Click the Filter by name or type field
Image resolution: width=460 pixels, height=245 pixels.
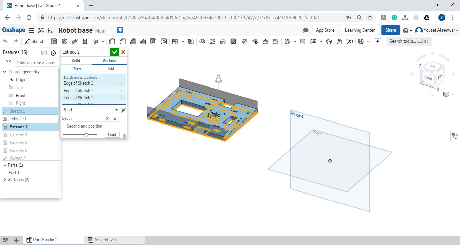(x=36, y=62)
